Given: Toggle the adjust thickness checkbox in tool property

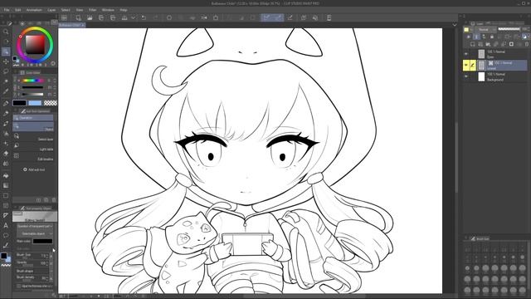Looking at the screenshot, I should click(x=18, y=286).
